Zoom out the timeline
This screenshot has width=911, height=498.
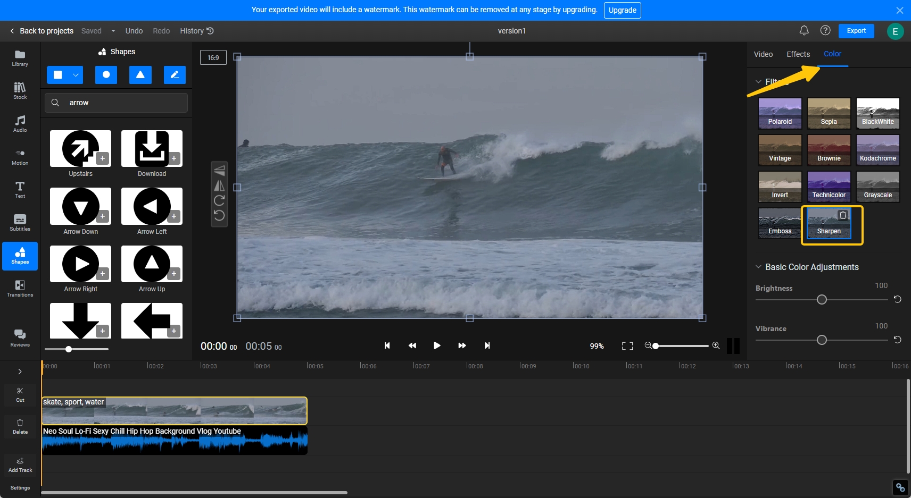click(x=648, y=345)
